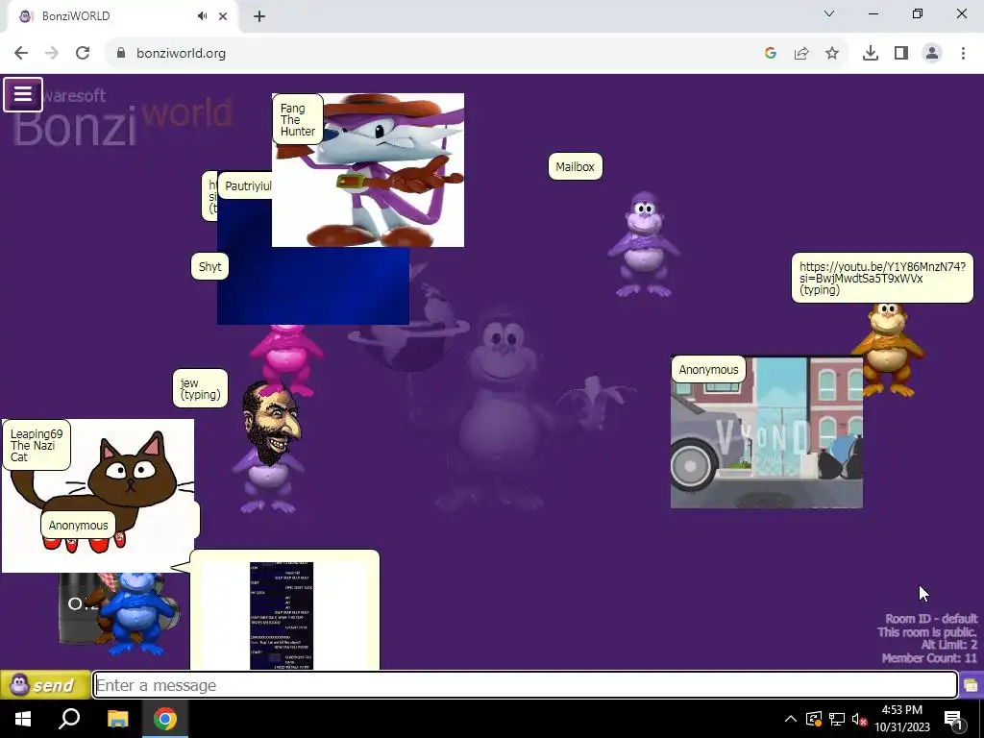The width and height of the screenshot is (984, 738).
Task: Open File Explorer from the taskbar
Action: [117, 719]
